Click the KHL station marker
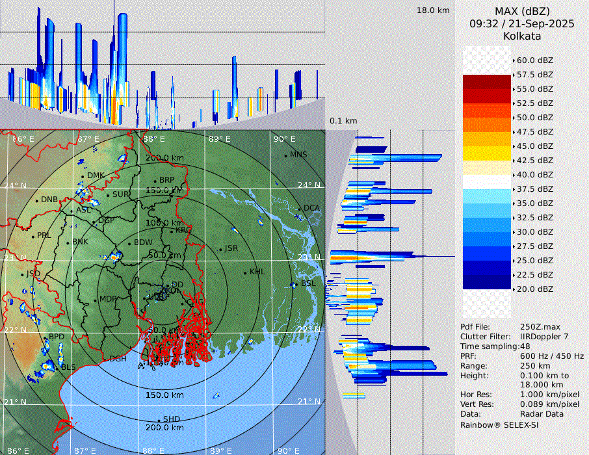Viewport: 589px width, 455px height. point(245,272)
